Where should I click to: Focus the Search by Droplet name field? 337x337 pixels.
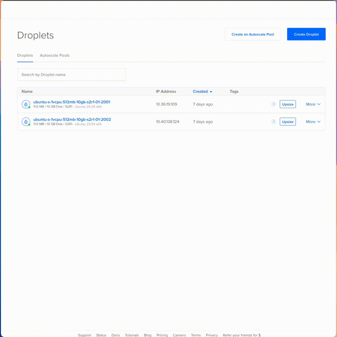(71, 75)
